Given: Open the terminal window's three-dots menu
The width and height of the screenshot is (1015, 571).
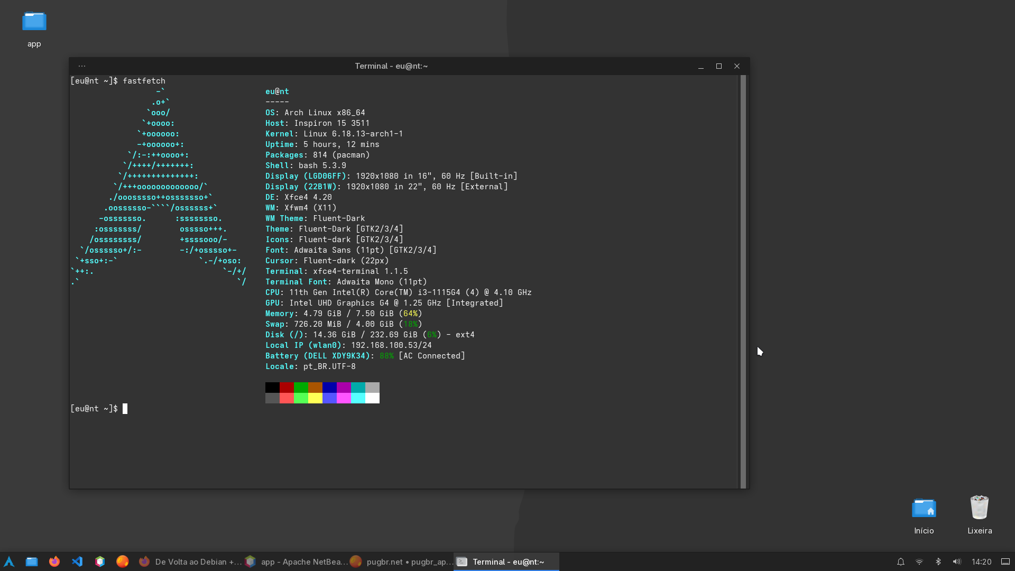Looking at the screenshot, I should click(x=82, y=66).
